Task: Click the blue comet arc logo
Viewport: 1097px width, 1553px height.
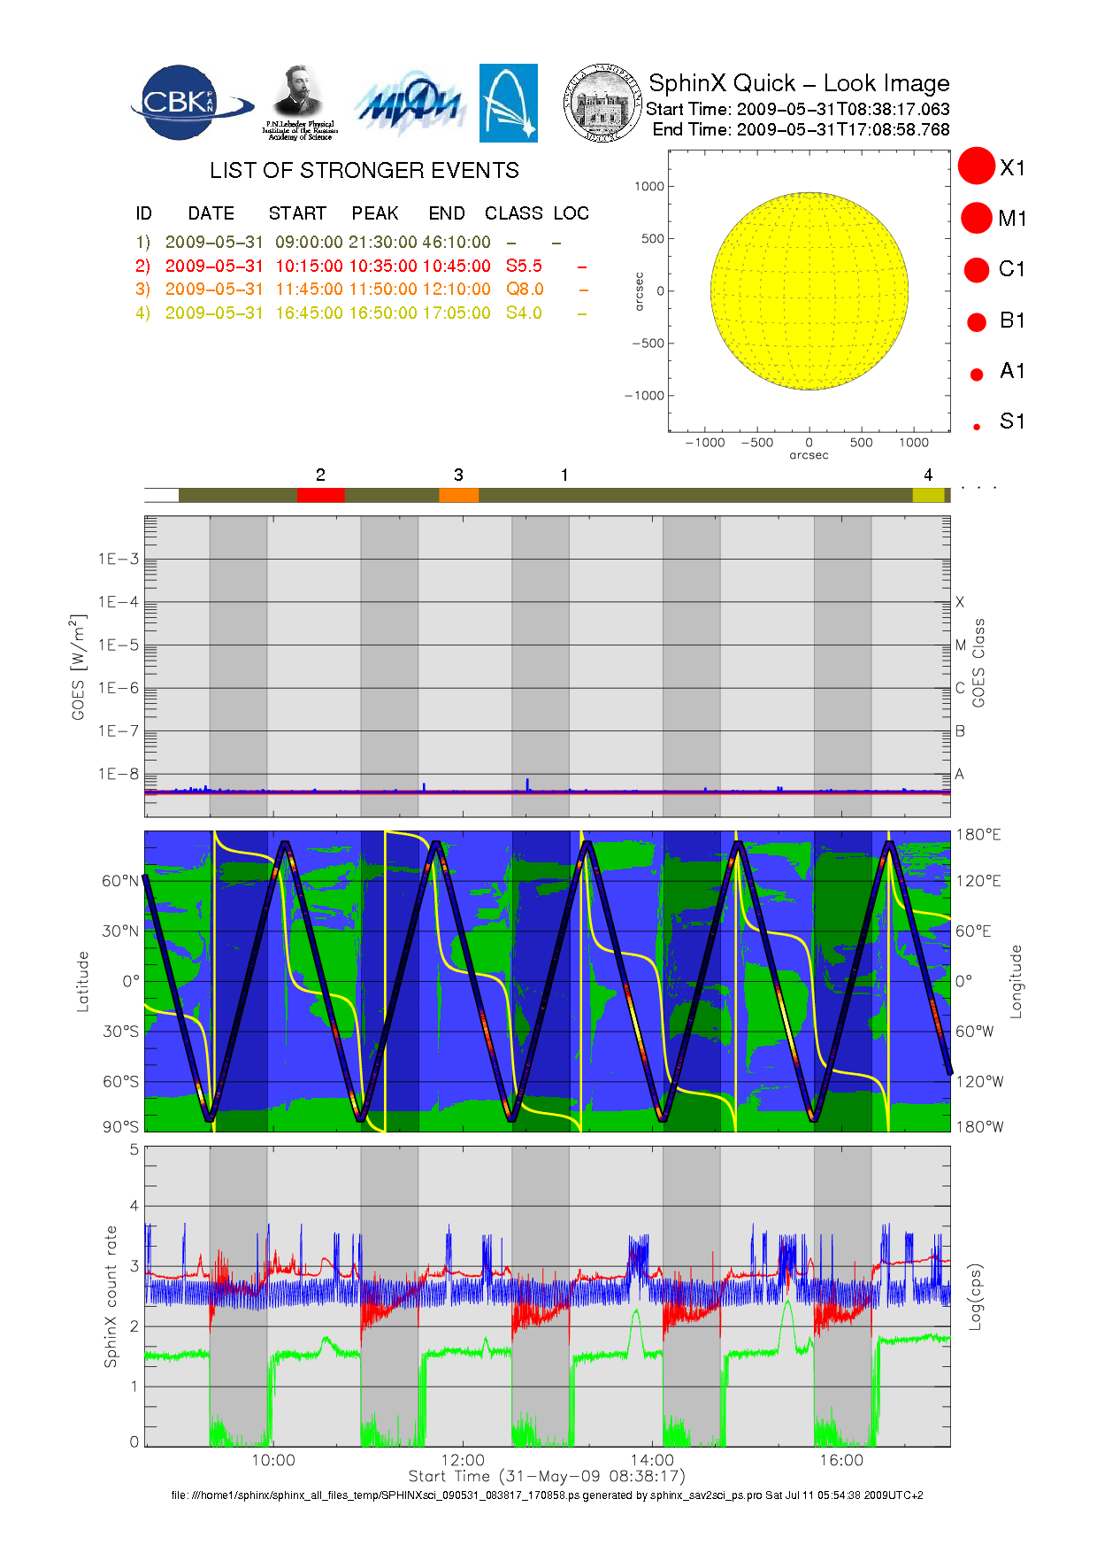Action: (508, 103)
